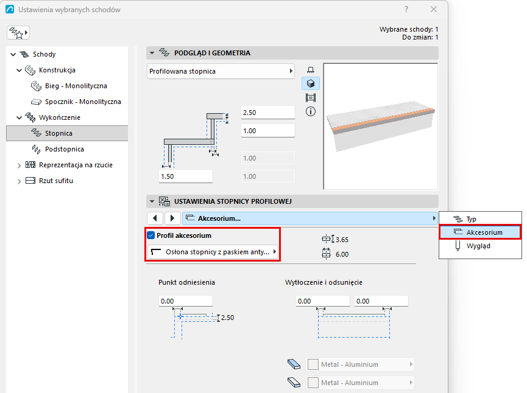Select the Stopnica tree item
Screen dimensions: 527x393
tap(67, 133)
